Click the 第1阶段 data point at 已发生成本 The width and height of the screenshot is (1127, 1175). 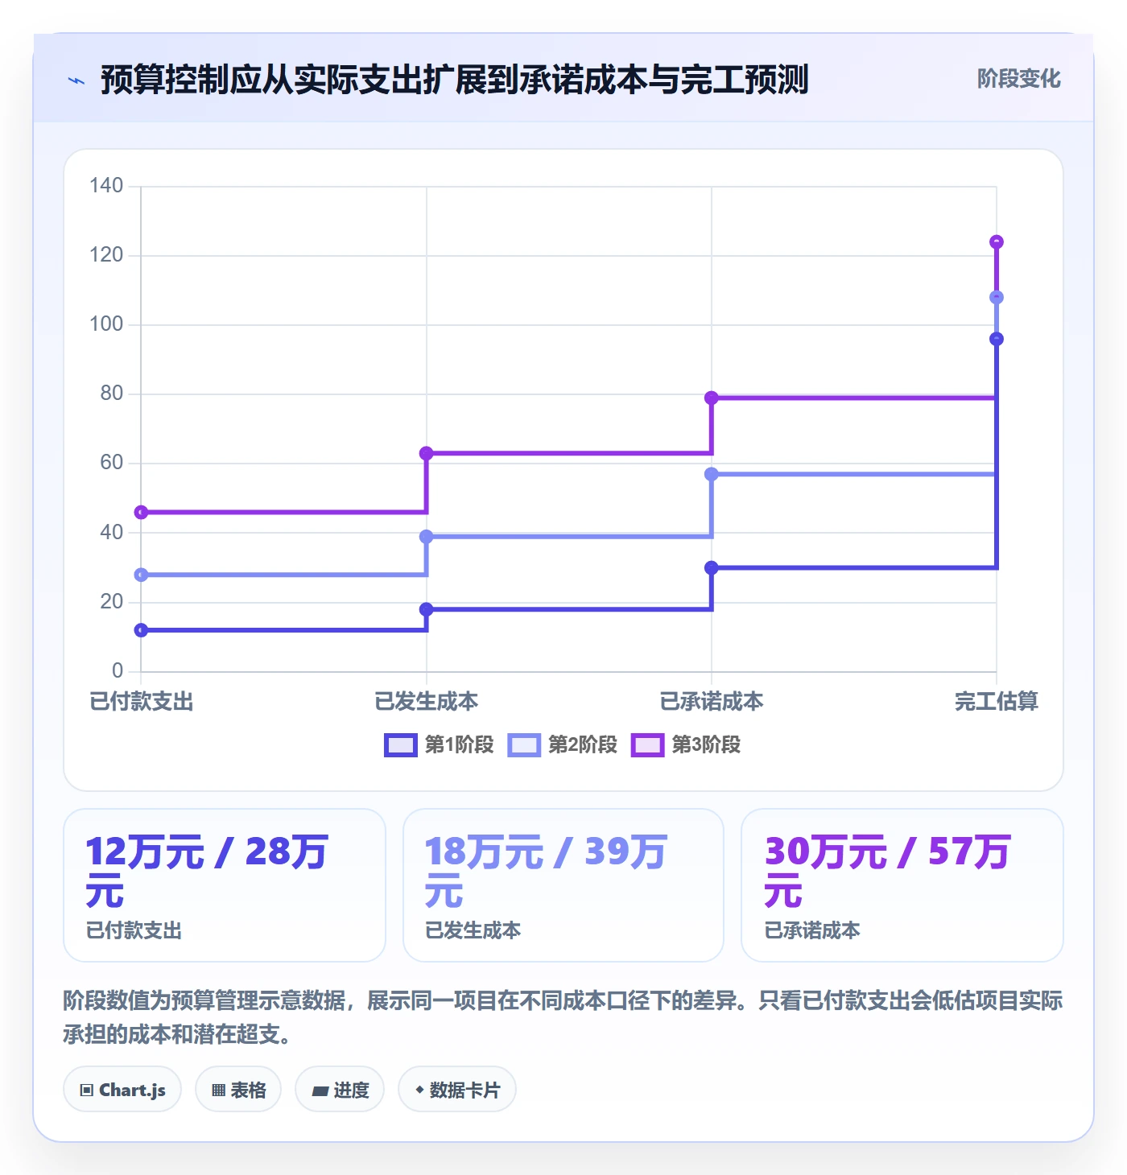click(427, 609)
